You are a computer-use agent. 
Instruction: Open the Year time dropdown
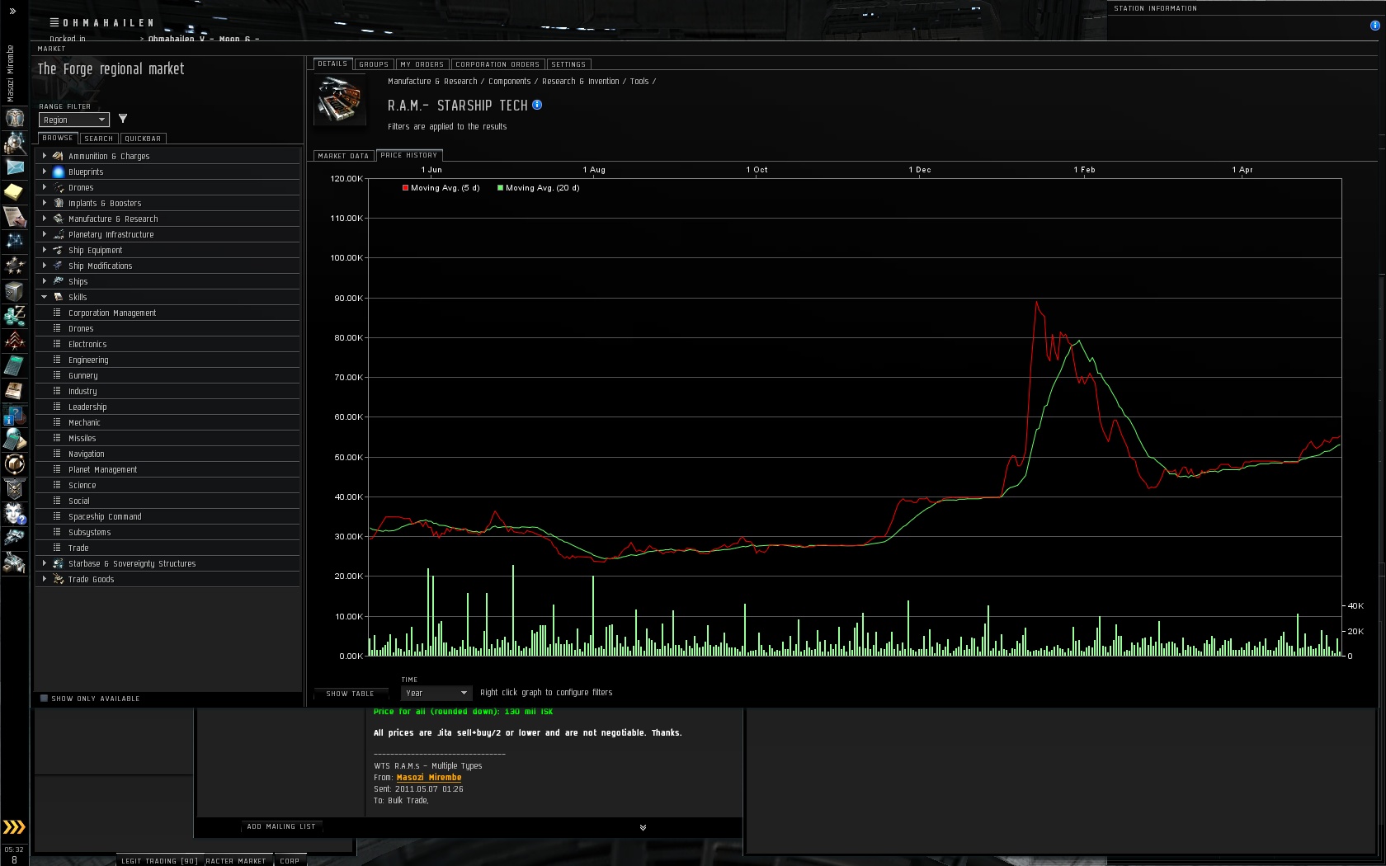pyautogui.click(x=436, y=694)
